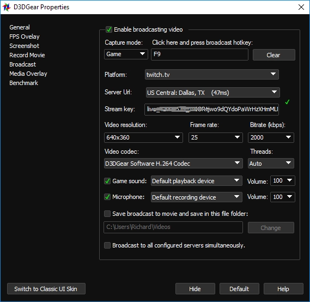Close the D3DGear Properties window

[x=301, y=7]
